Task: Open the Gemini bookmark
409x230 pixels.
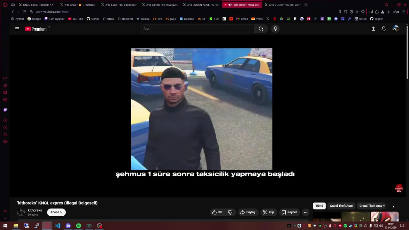Action: (x=143, y=19)
